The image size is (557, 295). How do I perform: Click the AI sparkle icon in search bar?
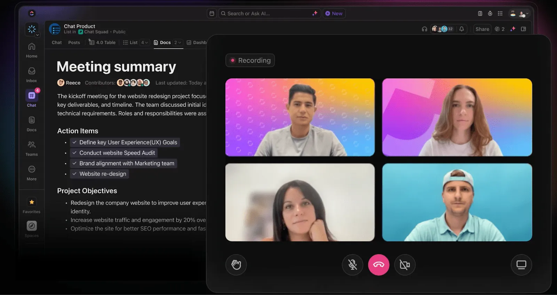pyautogui.click(x=315, y=13)
